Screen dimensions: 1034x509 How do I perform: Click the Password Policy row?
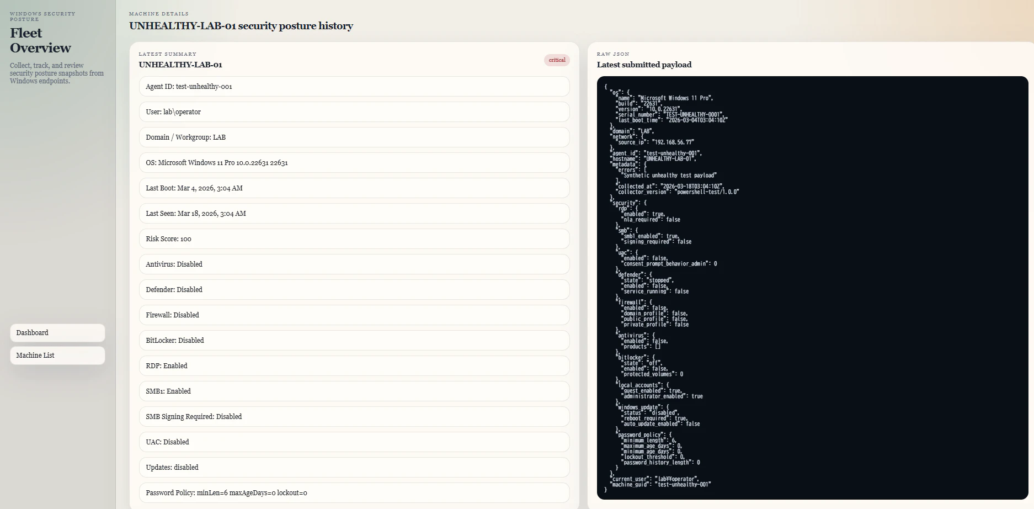click(354, 493)
